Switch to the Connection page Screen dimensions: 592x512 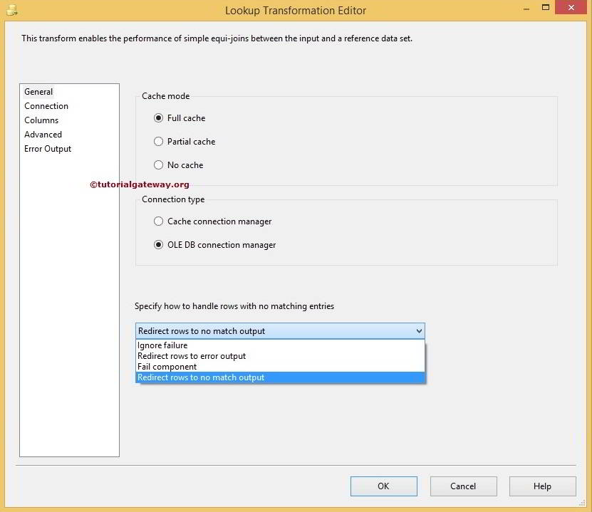[46, 105]
